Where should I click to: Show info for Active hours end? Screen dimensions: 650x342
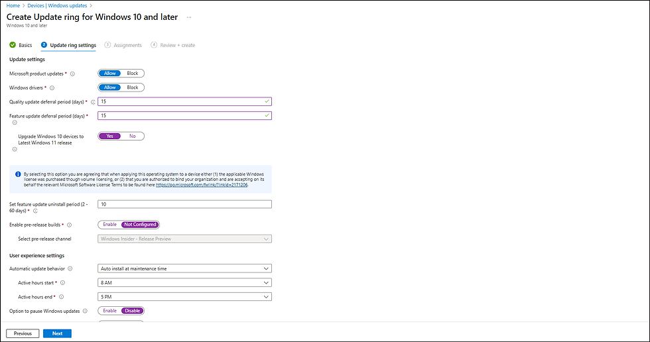[x=61, y=298]
